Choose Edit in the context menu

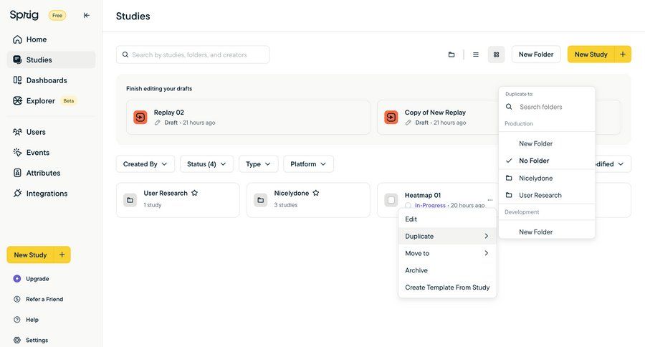click(447, 219)
